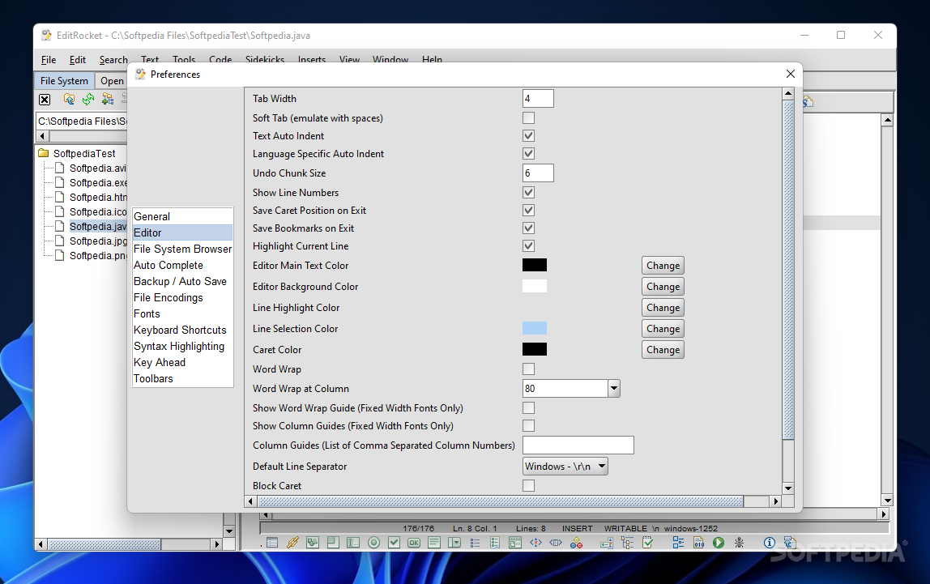
Task: Select Softpedia.avi in the file tree
Action: coord(98,168)
